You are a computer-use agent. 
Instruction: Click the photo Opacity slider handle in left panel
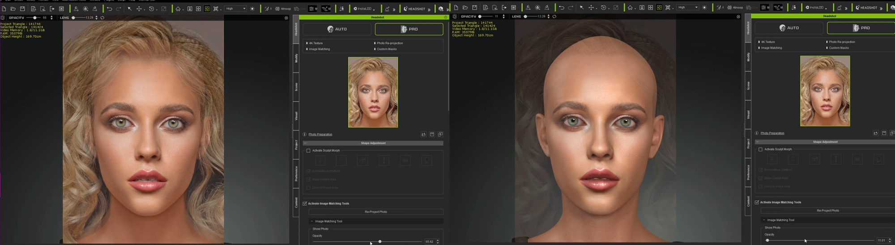pos(380,241)
